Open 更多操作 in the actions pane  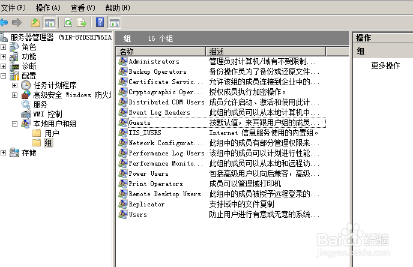coord(385,65)
